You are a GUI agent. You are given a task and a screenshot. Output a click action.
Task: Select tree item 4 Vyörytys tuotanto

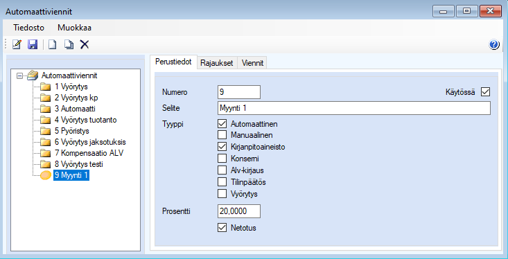point(85,120)
